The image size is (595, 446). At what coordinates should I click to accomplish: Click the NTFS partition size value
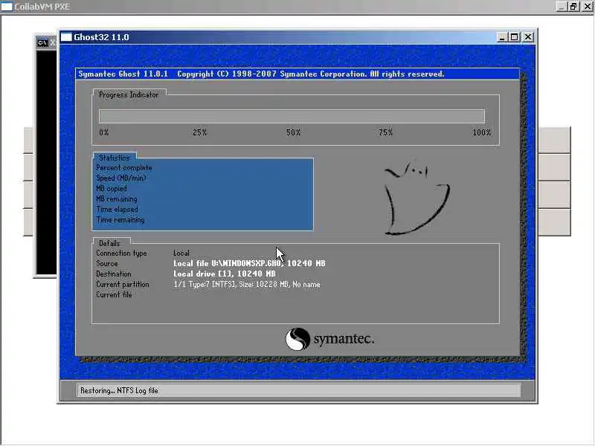(x=247, y=285)
